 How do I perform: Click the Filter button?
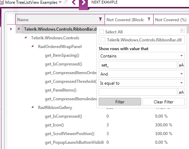tap(120, 102)
